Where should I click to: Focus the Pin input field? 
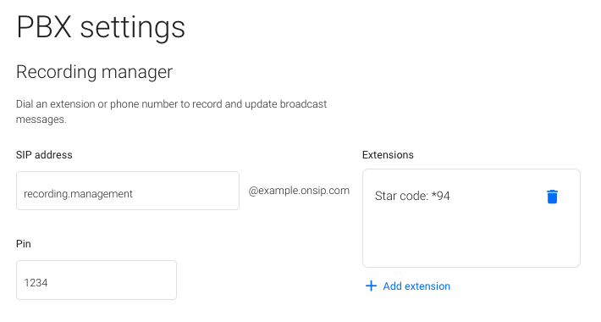(x=96, y=280)
